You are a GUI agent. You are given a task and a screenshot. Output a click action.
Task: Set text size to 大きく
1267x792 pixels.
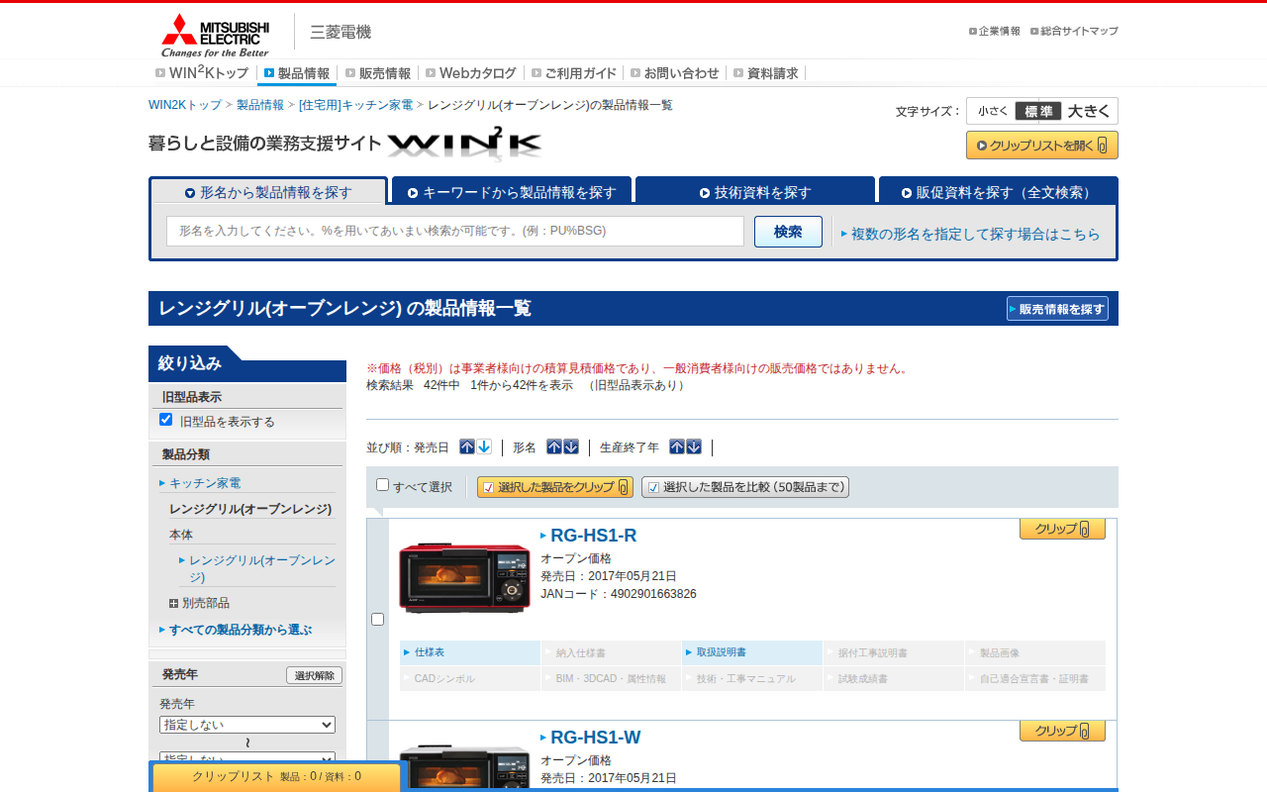pos(1089,111)
